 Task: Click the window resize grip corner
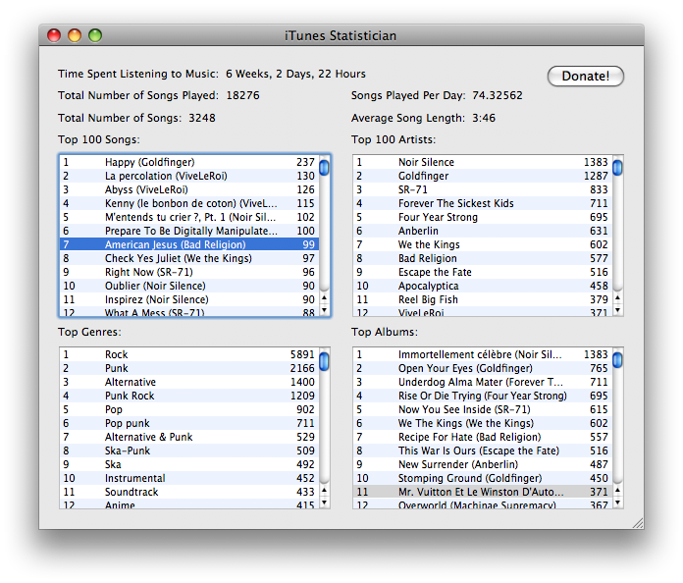coord(638,523)
